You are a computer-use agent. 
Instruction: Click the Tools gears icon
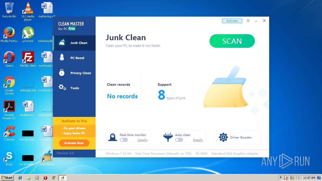[x=62, y=87]
